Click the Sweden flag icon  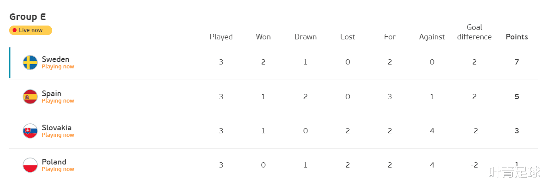pyautogui.click(x=30, y=62)
